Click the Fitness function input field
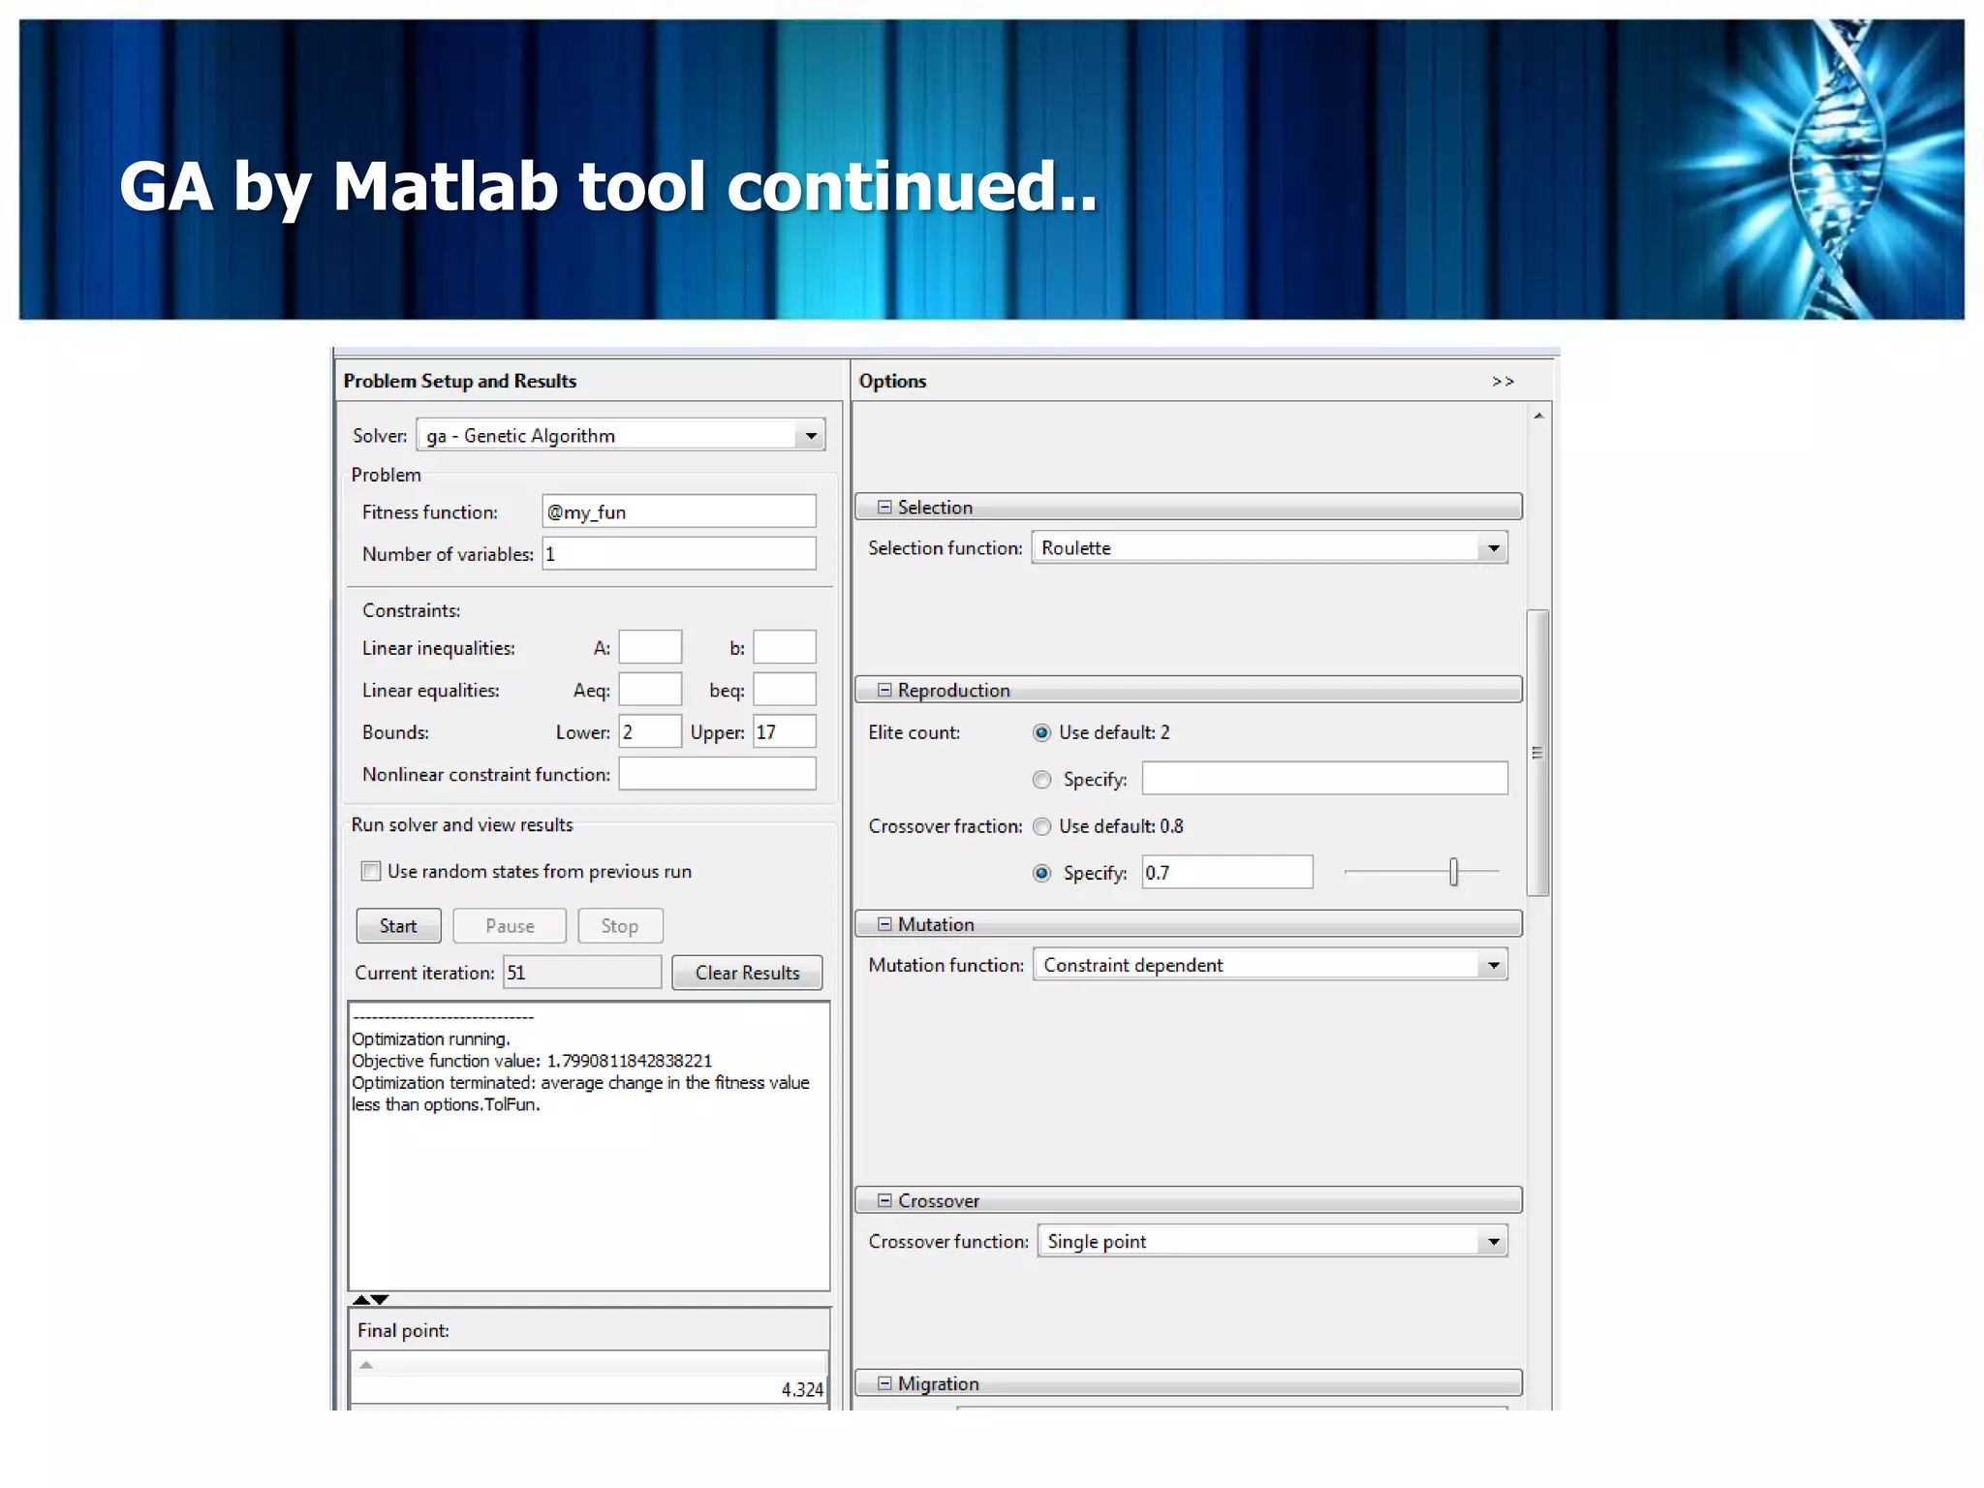The image size is (1984, 1488). [x=678, y=511]
